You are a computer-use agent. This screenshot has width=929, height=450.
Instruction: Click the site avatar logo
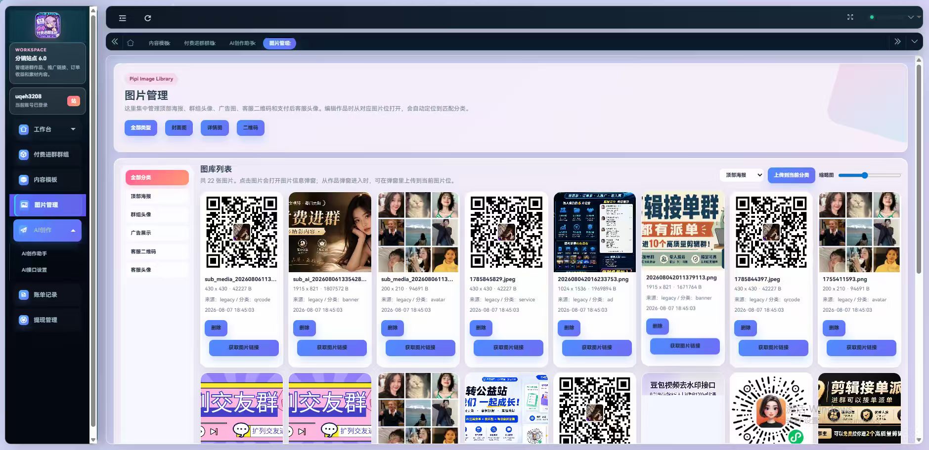pyautogui.click(x=47, y=25)
